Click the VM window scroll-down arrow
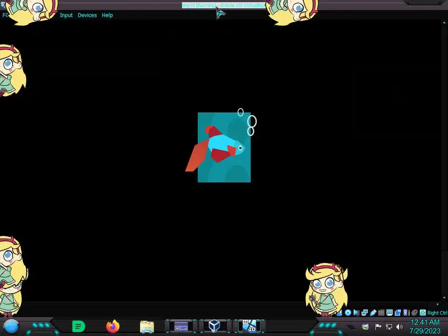 (444, 297)
